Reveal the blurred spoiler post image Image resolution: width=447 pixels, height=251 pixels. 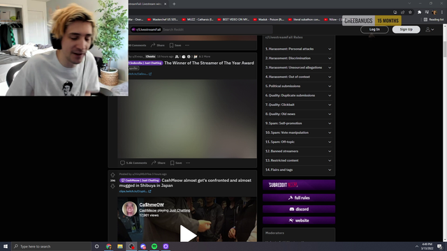[x=187, y=119]
